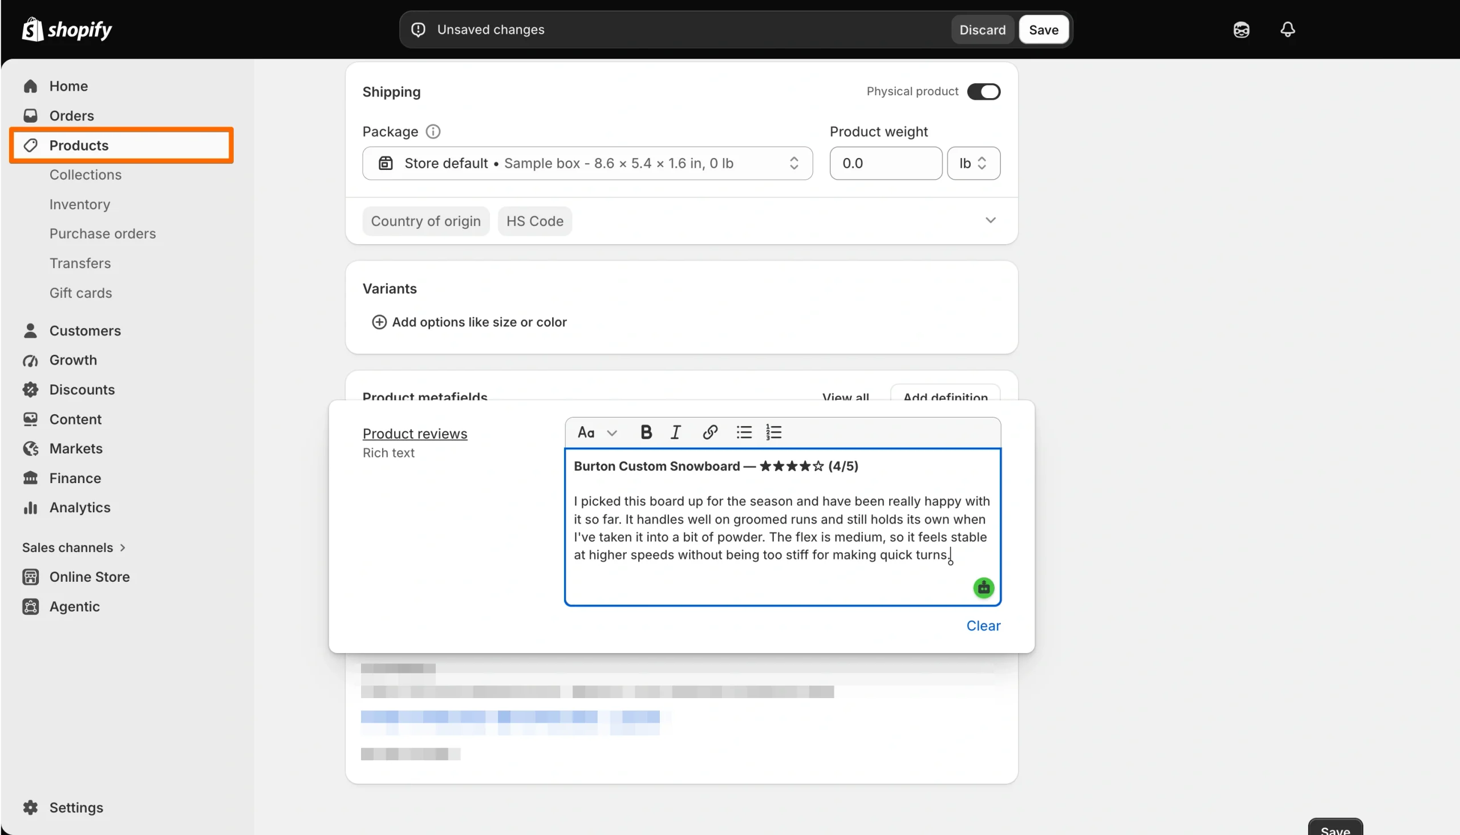Click the Add definition button
Screen dimensions: 1460x835
945,394
